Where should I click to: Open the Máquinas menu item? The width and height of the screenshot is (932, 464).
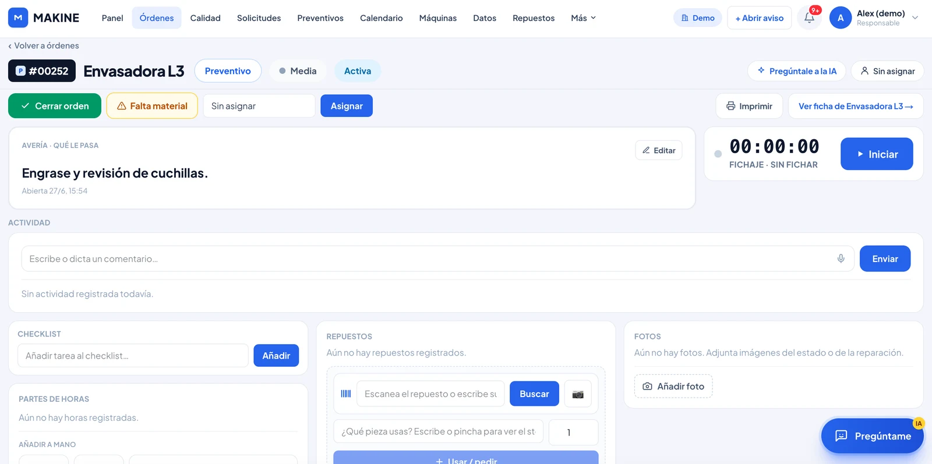(437, 18)
